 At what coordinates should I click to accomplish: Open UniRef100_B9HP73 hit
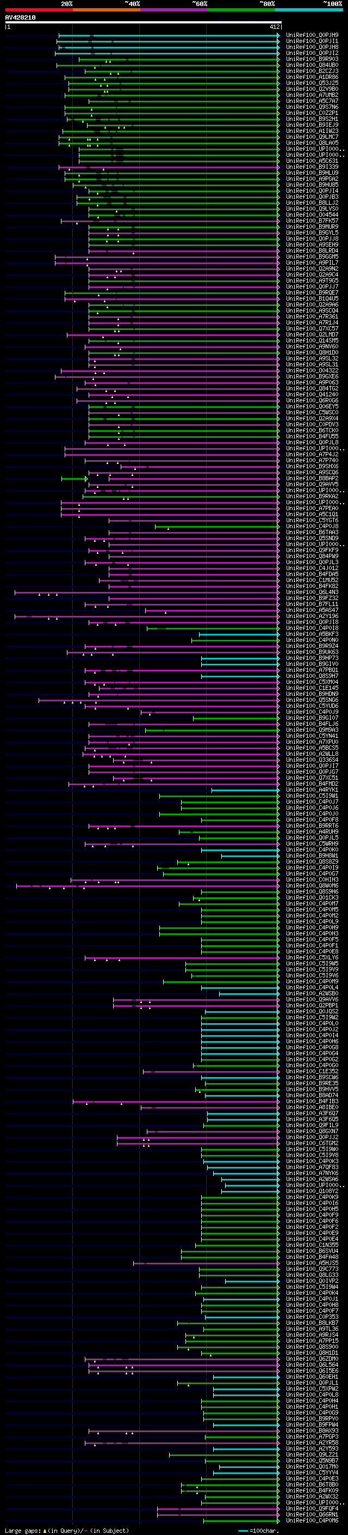point(312,658)
